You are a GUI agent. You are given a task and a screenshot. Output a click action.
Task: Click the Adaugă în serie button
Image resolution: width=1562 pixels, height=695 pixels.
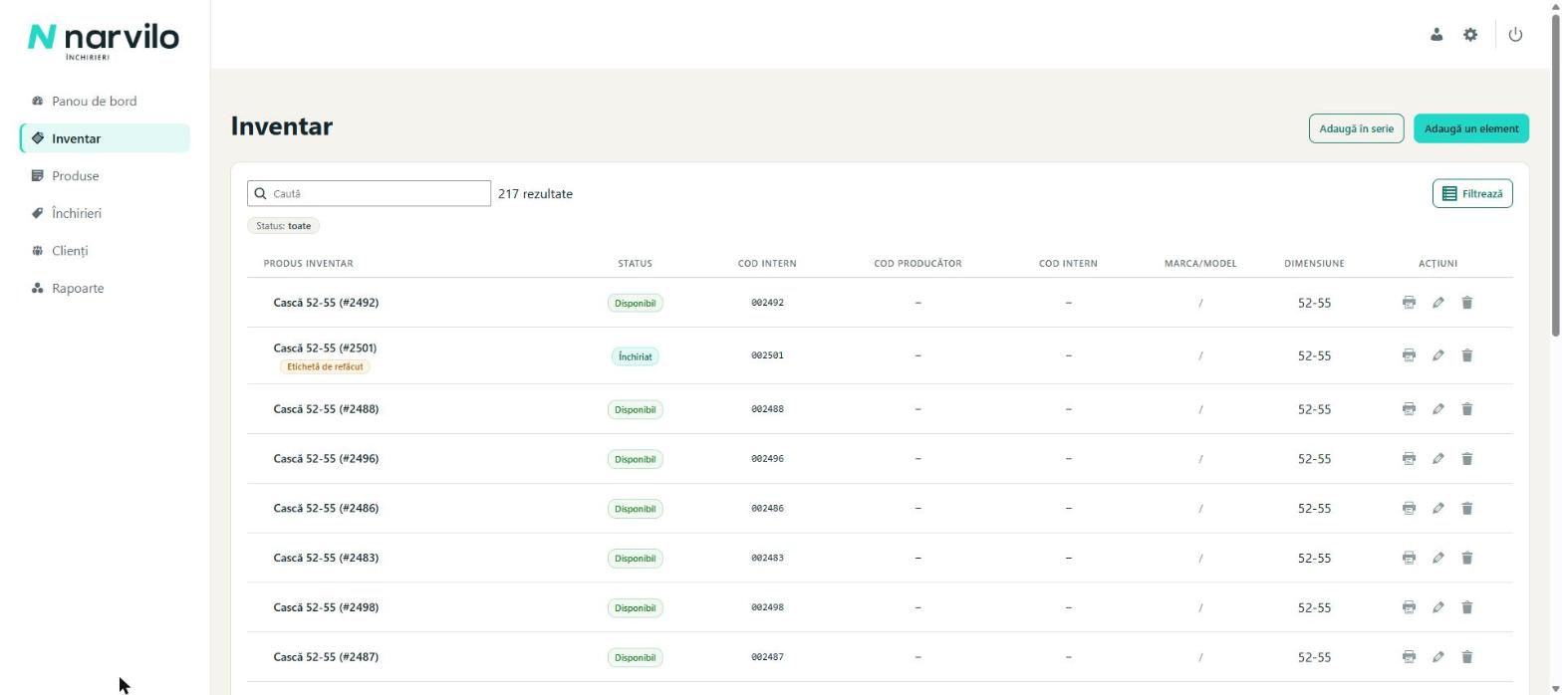[x=1356, y=128]
